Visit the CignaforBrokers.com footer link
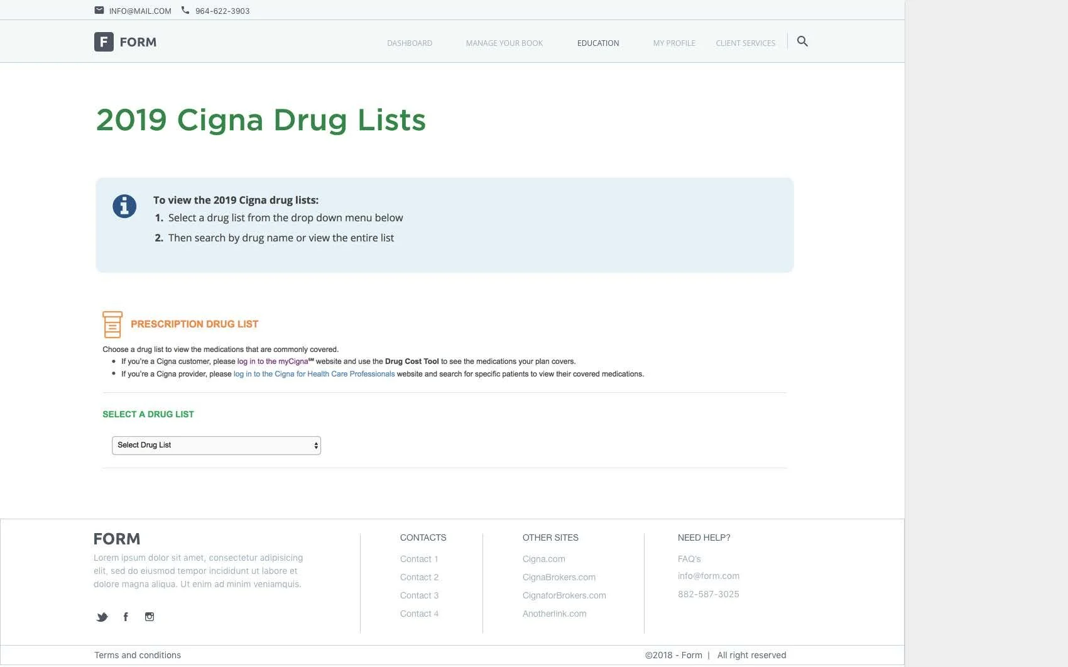The width and height of the screenshot is (1068, 667). click(564, 595)
